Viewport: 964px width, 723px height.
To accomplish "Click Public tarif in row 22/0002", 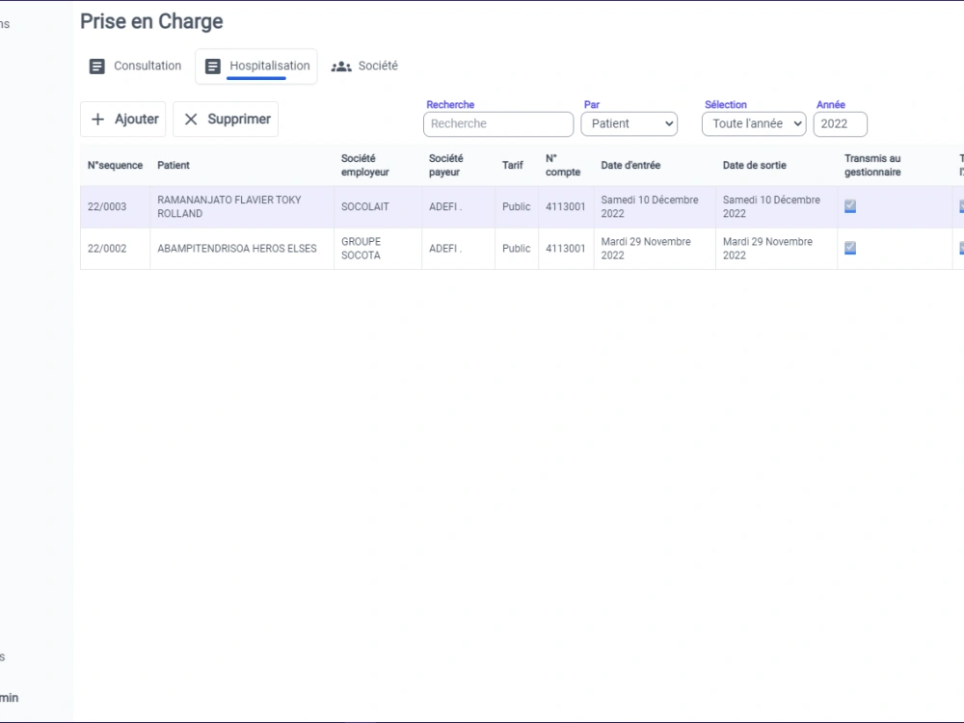I will (517, 249).
